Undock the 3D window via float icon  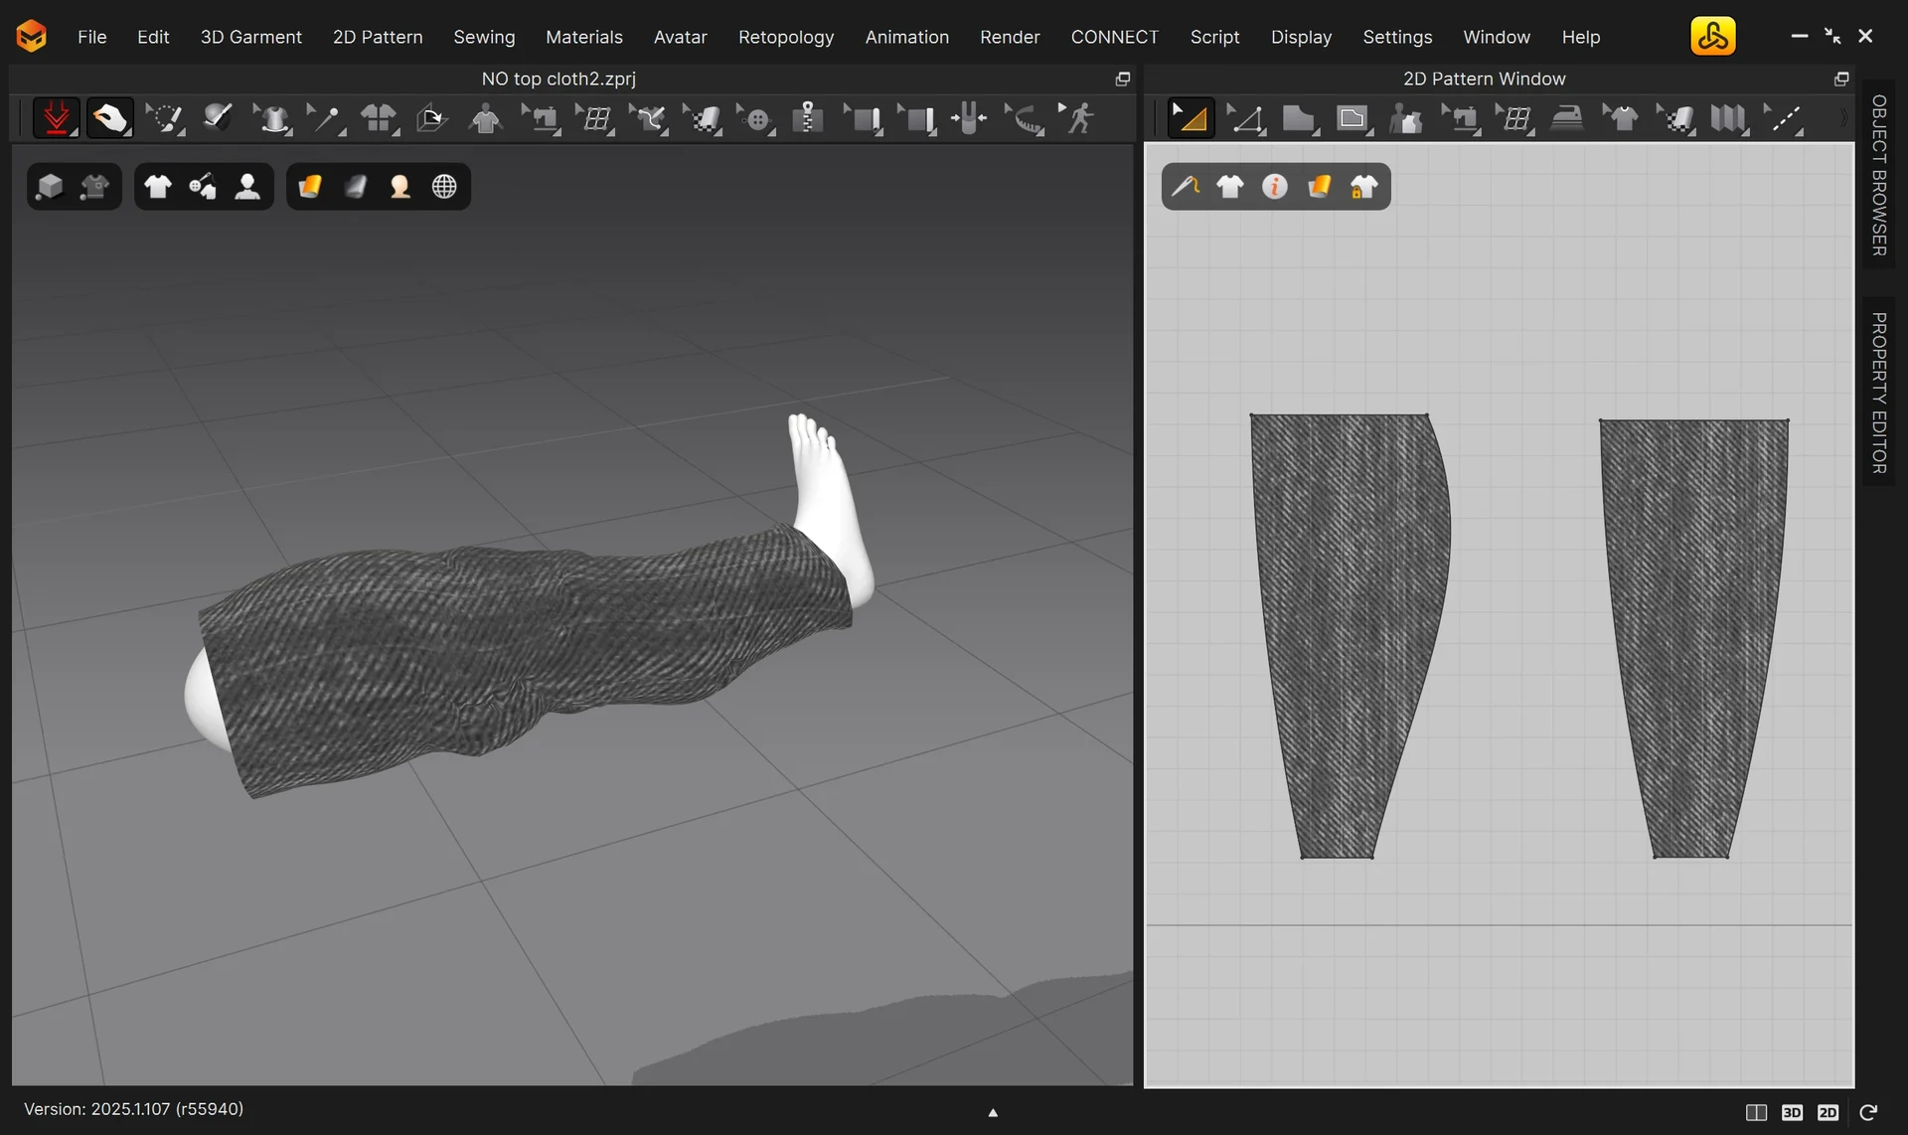(1123, 79)
